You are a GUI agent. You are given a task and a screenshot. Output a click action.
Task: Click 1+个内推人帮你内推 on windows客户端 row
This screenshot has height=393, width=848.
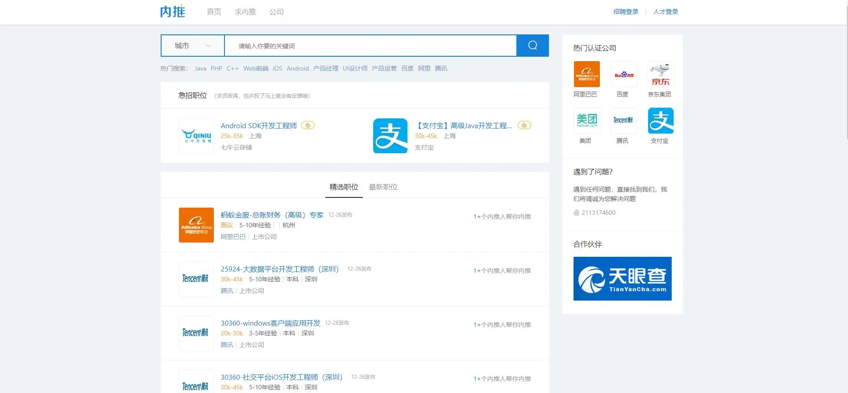[x=502, y=325]
